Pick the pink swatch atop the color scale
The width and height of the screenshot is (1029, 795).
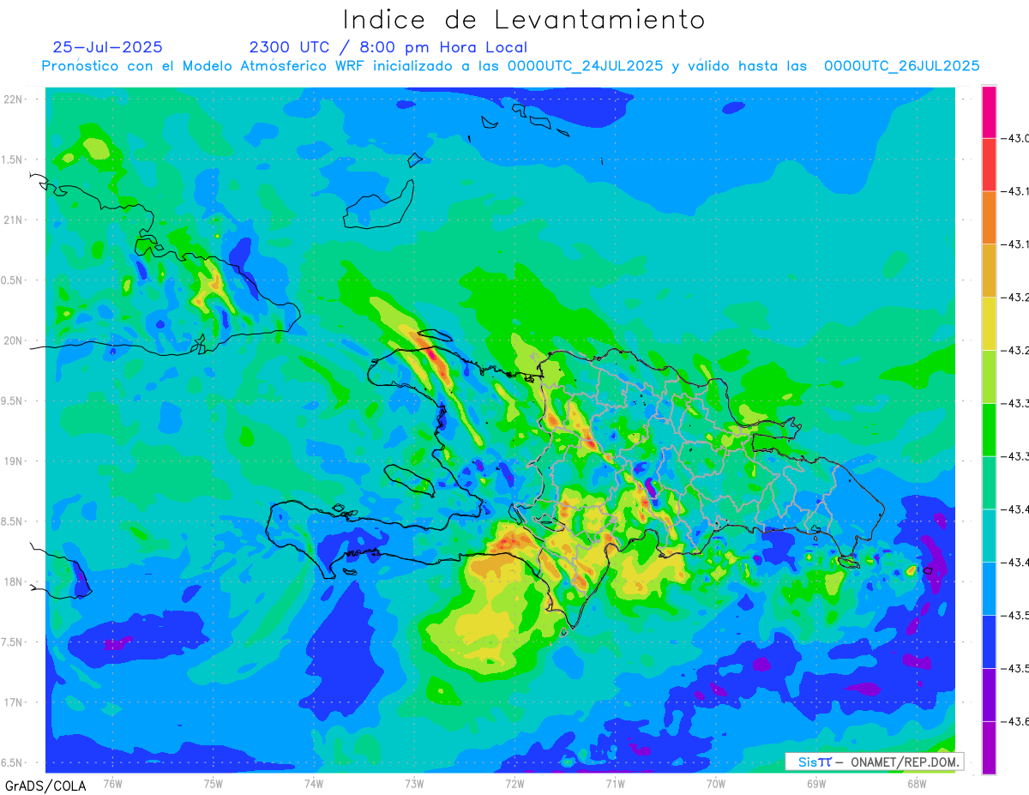tap(989, 111)
